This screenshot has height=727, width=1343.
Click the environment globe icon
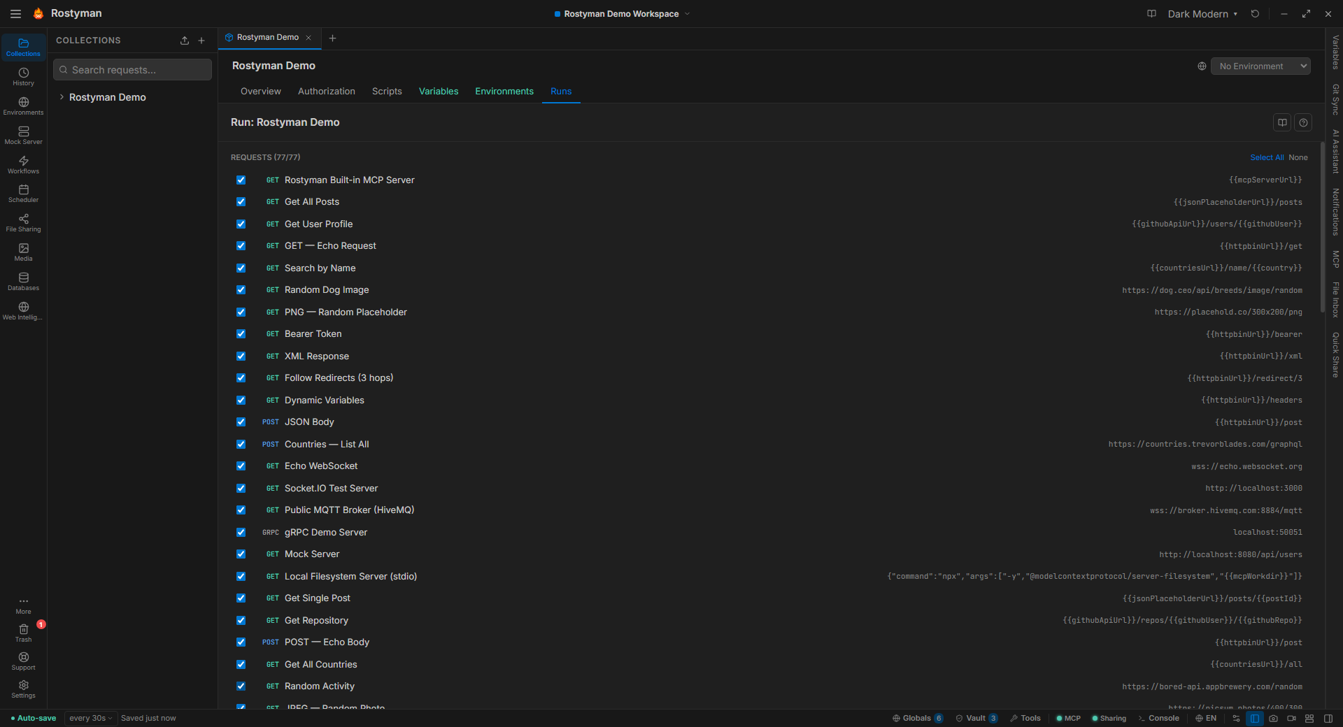[1202, 66]
